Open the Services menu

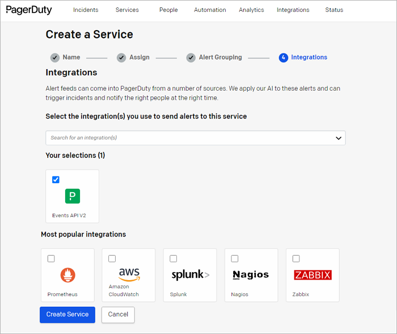(127, 10)
